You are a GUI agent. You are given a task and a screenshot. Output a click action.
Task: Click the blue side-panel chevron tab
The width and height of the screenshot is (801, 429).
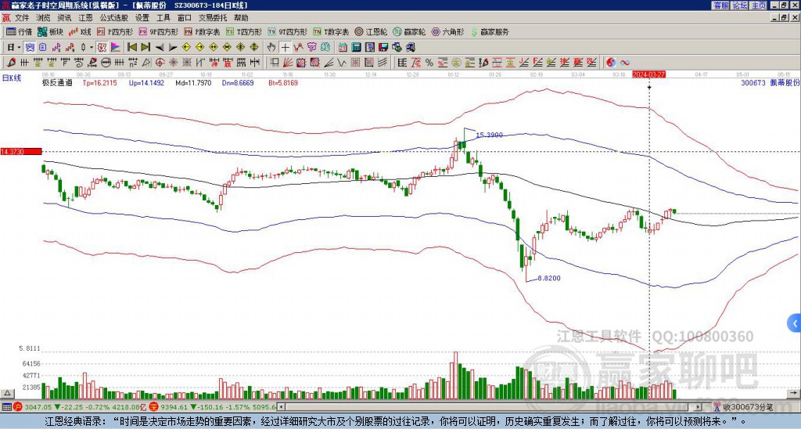click(x=795, y=323)
